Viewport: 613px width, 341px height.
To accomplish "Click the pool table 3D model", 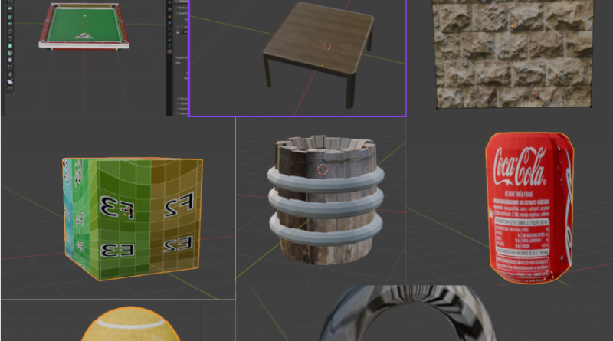I will [84, 27].
